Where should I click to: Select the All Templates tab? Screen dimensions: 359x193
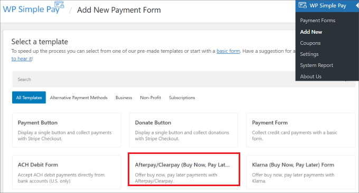pyautogui.click(x=29, y=98)
